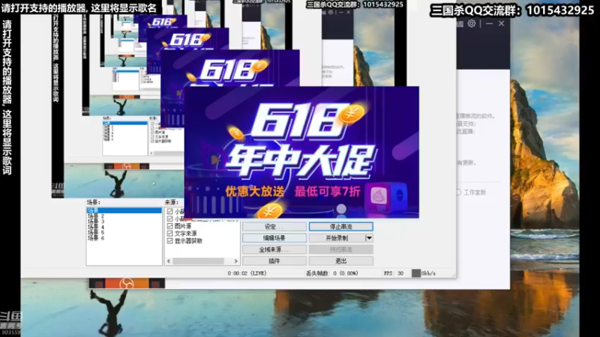The image size is (600, 337).
Task: Click the 退出 exit button
Action: (x=341, y=261)
